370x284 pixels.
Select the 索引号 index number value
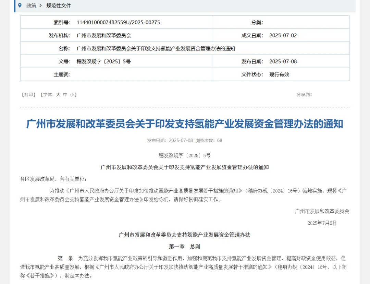[x=118, y=22]
